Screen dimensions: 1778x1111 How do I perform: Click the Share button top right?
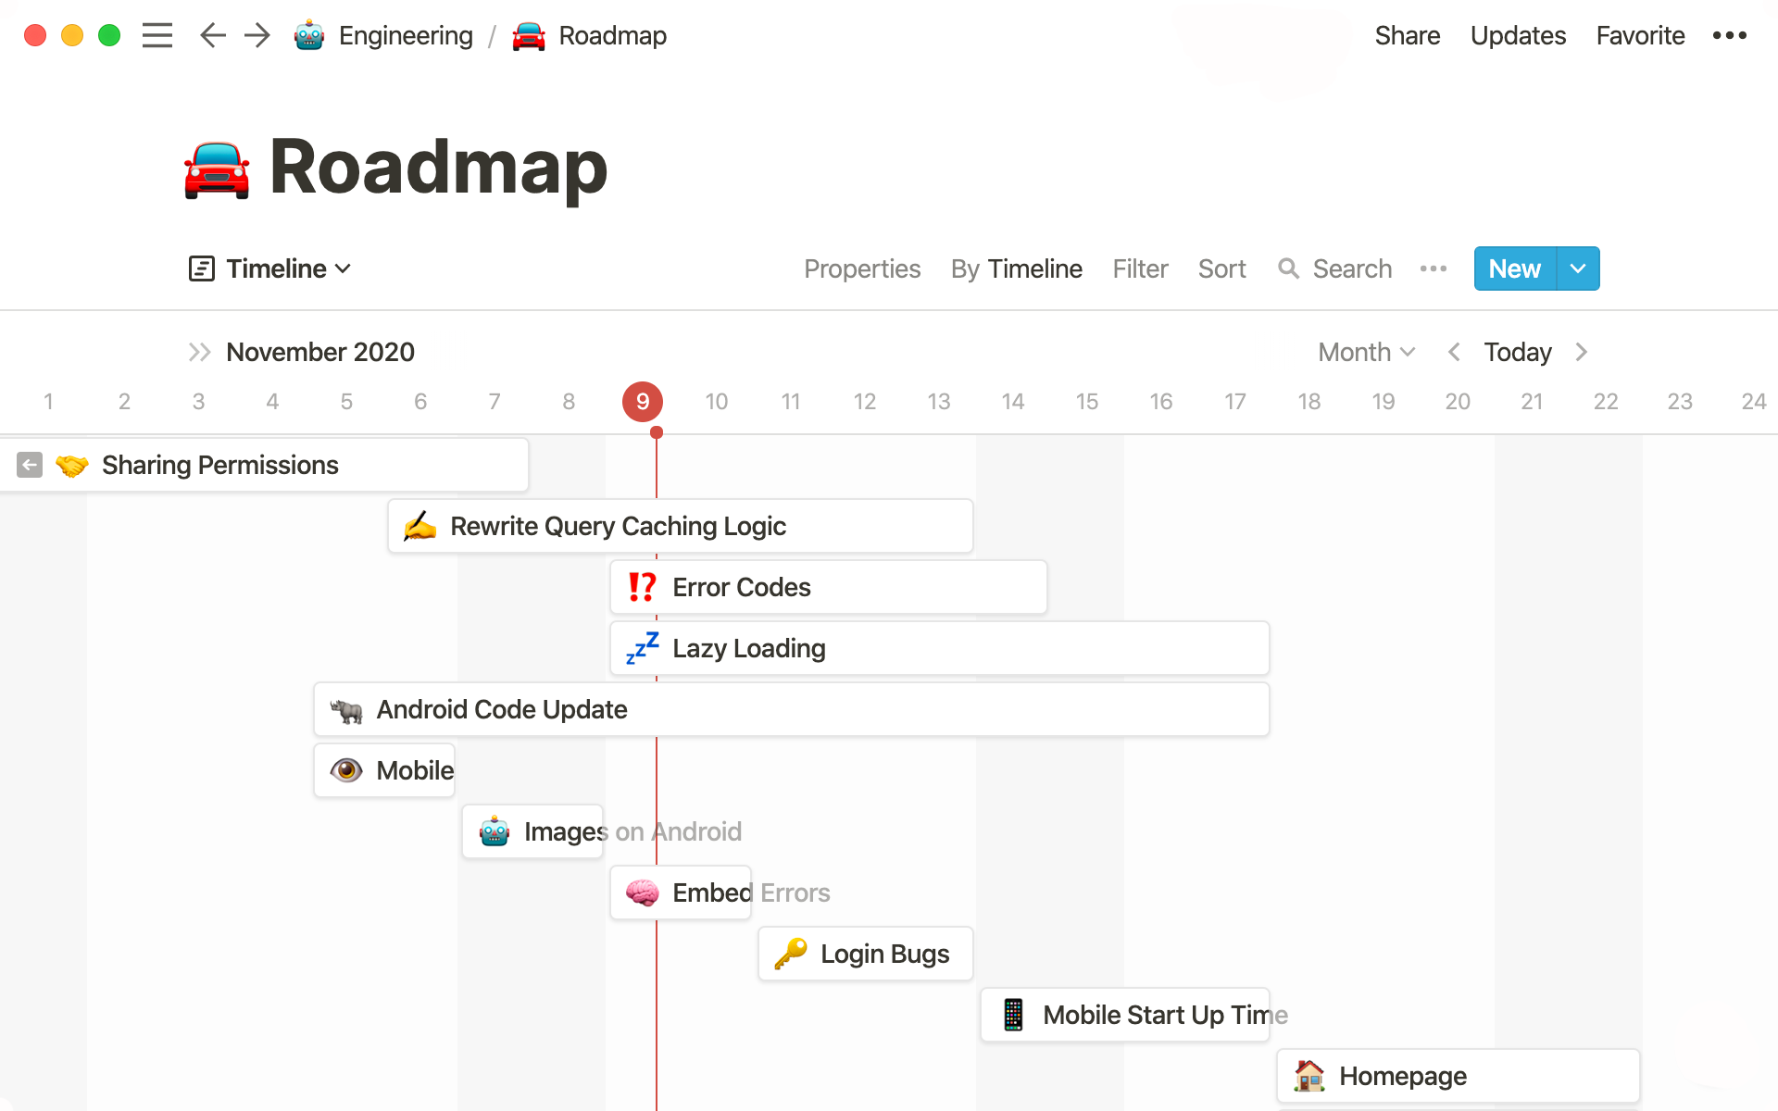(x=1406, y=34)
